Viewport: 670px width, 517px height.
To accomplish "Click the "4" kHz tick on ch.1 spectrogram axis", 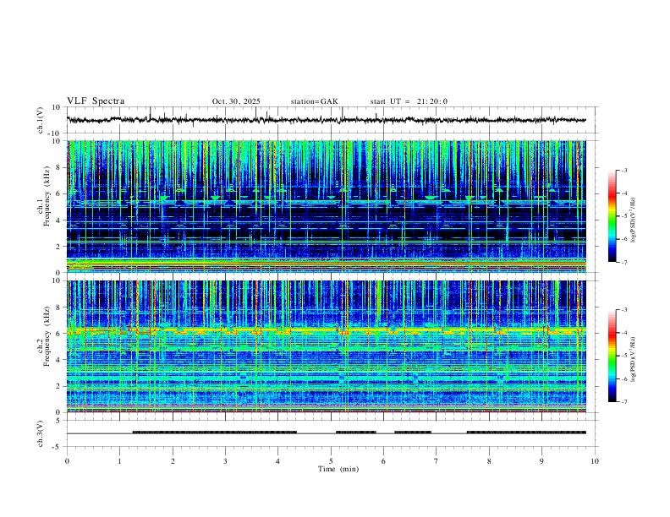I will point(59,220).
